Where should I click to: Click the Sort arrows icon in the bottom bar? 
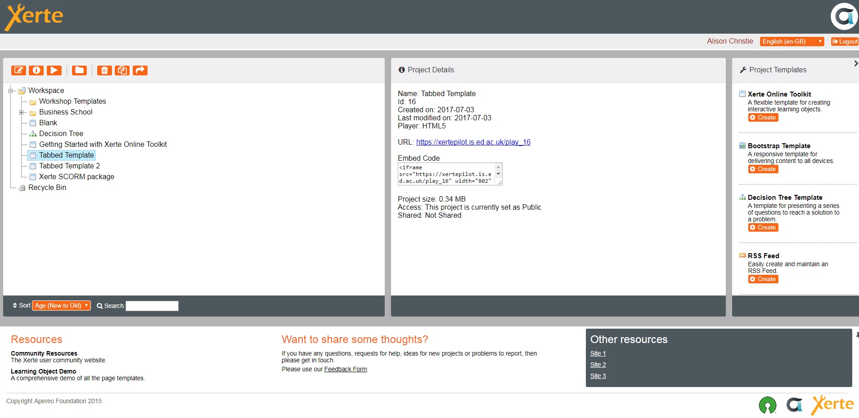coord(15,305)
